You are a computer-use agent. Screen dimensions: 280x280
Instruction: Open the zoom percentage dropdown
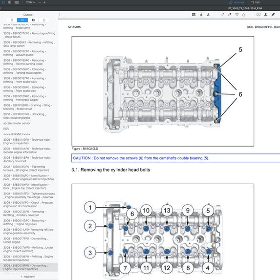[x=30, y=2]
